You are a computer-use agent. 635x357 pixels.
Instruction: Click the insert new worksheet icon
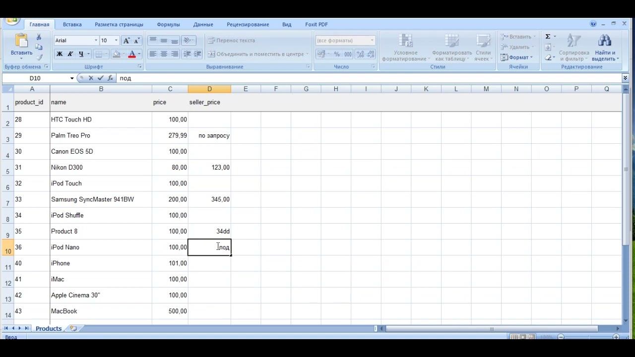73,329
